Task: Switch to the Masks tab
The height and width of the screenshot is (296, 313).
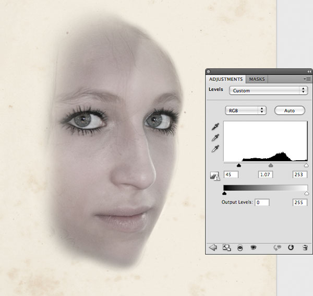Action: (x=257, y=79)
